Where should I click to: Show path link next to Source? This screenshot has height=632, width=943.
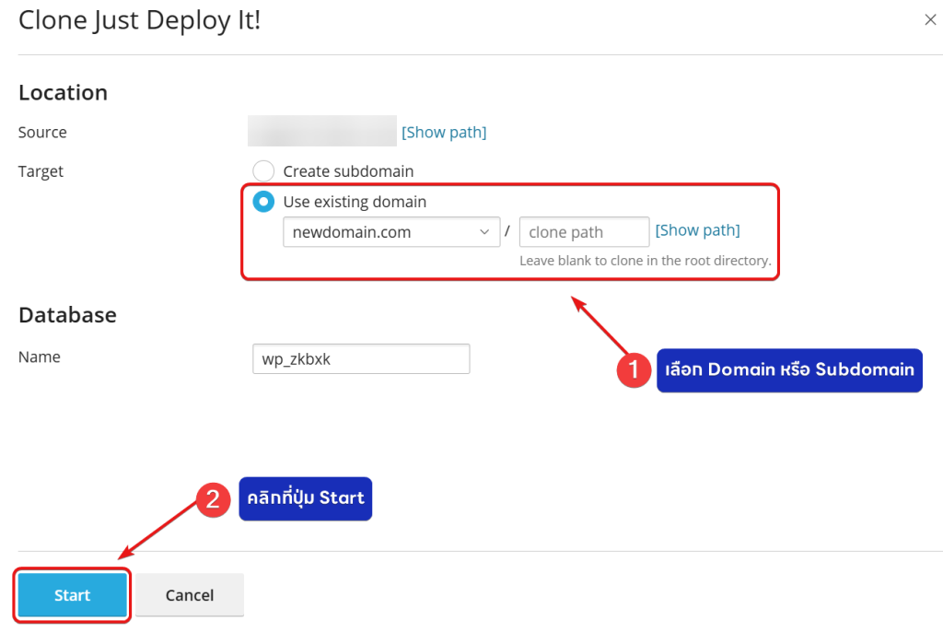(x=444, y=133)
